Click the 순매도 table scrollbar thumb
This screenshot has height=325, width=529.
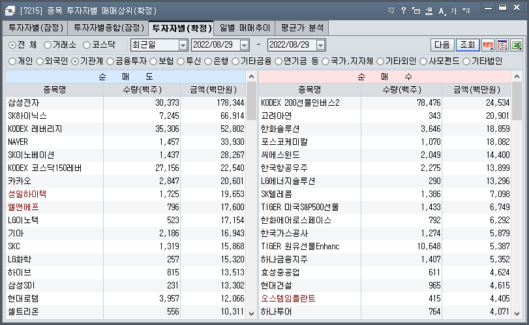coord(251,101)
